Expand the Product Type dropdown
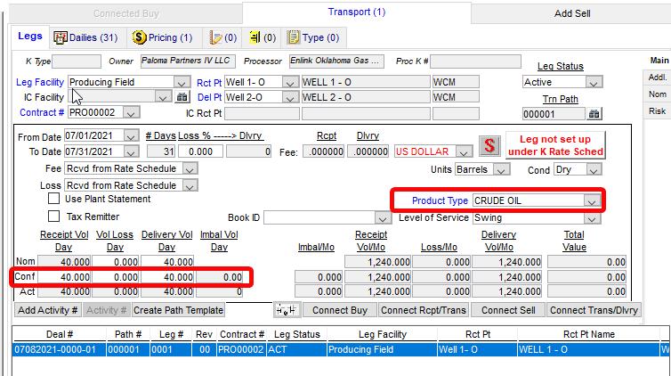 591,201
